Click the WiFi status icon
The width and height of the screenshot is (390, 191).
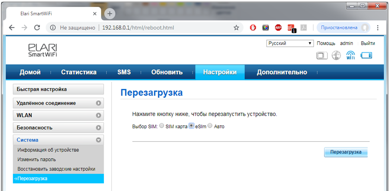pyautogui.click(x=351, y=55)
